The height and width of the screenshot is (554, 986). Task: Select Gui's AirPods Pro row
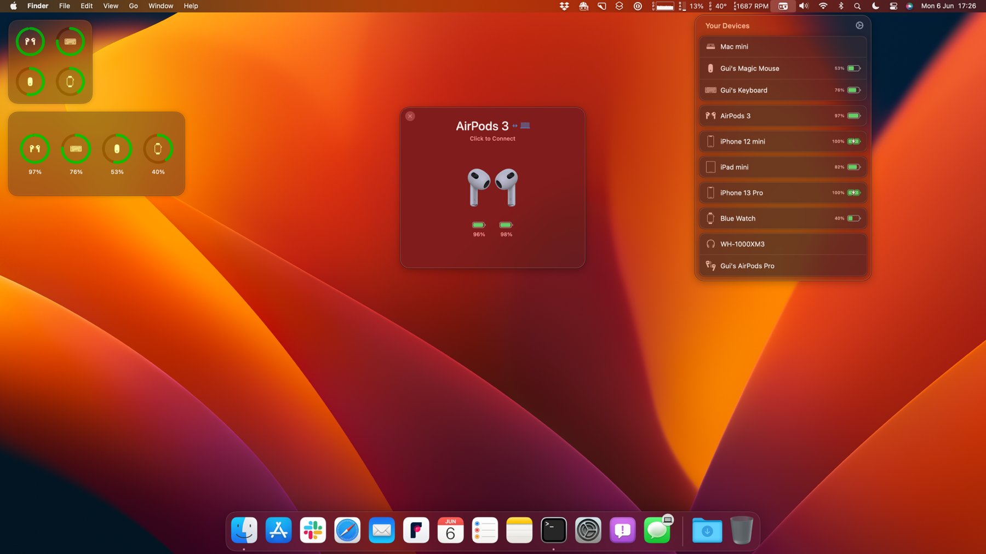[x=783, y=266]
